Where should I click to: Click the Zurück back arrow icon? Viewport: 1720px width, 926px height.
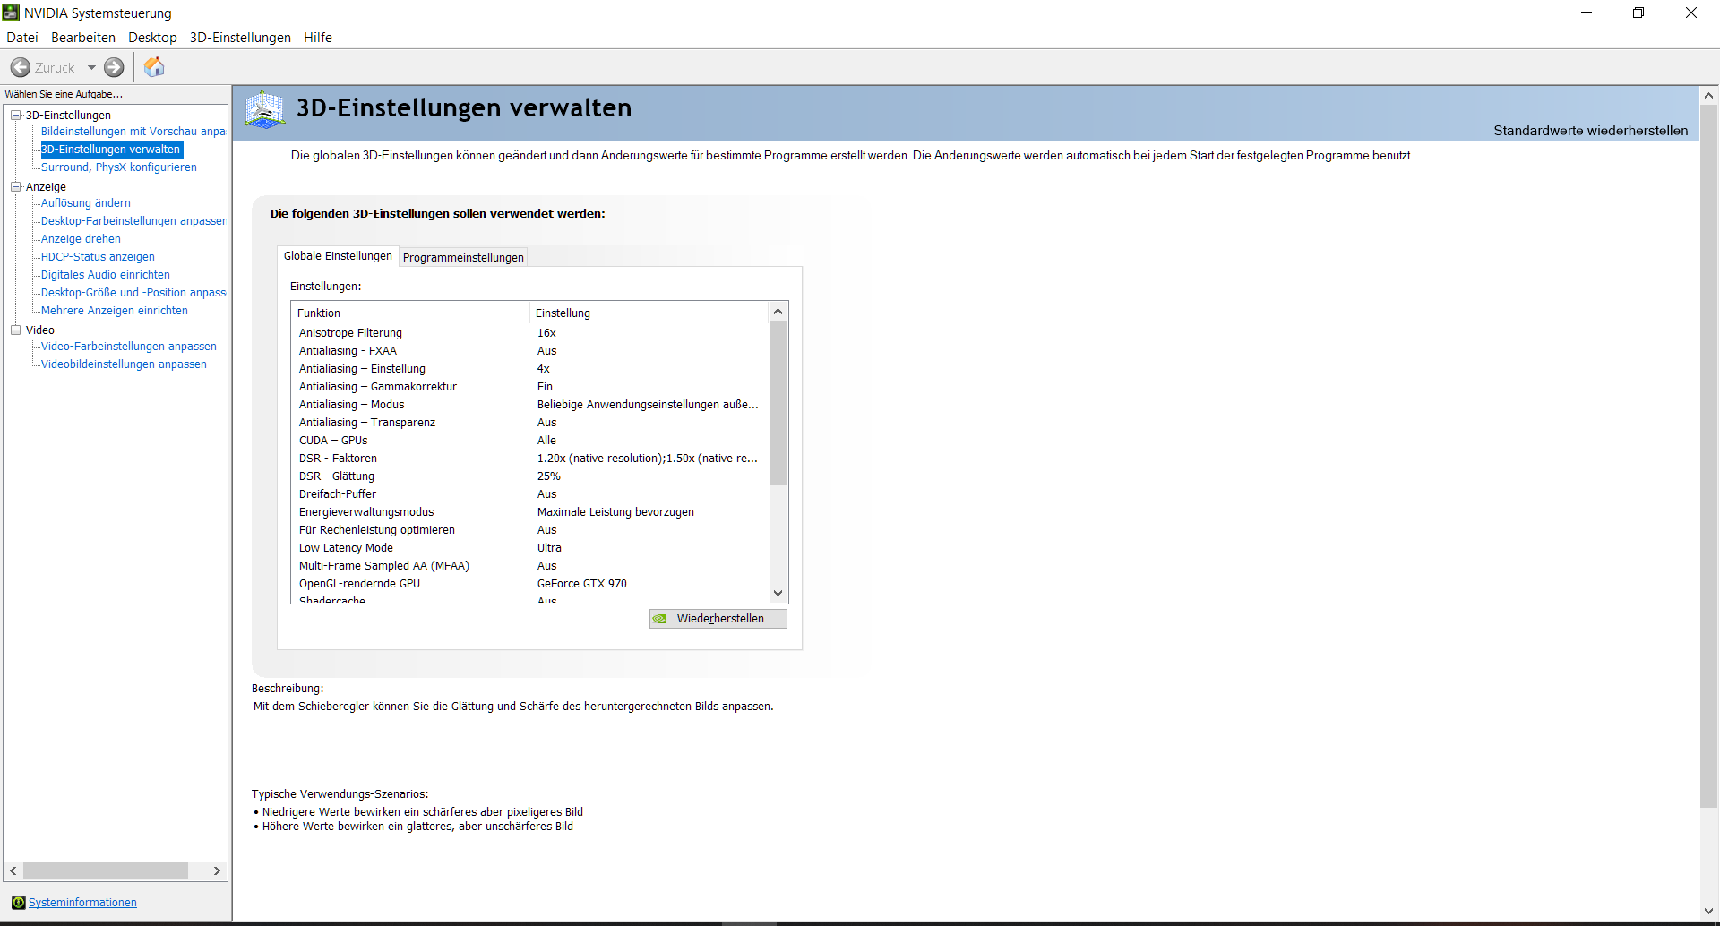pyautogui.click(x=21, y=68)
